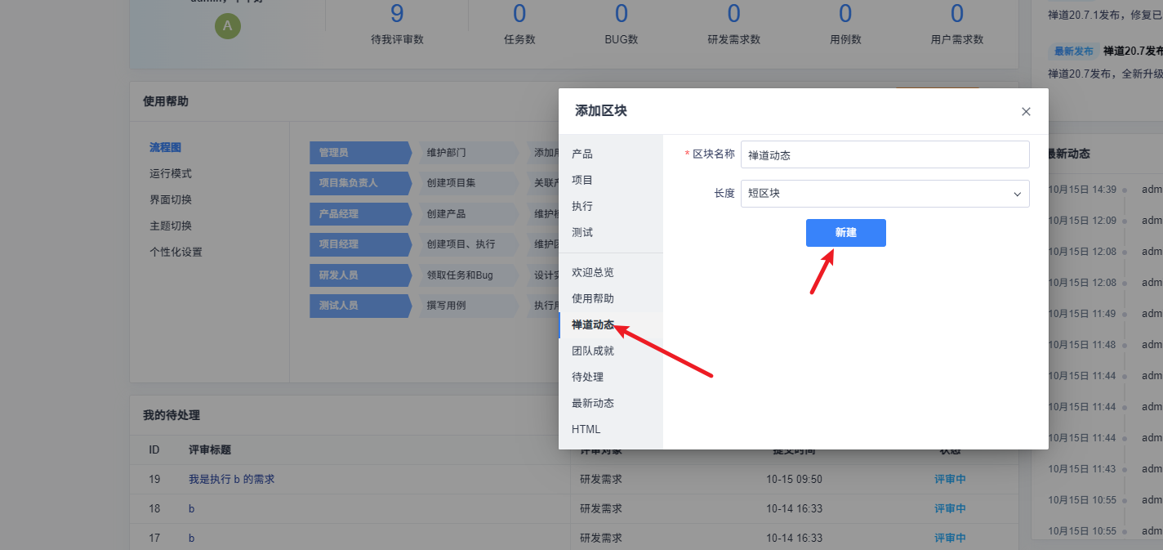
Task: Open the 主题切换 help tab
Action: point(171,226)
